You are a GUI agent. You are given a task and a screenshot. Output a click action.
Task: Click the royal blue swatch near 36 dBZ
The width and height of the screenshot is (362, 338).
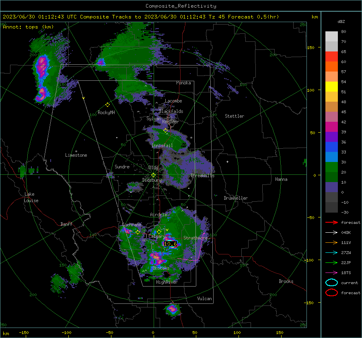pyautogui.click(x=331, y=147)
